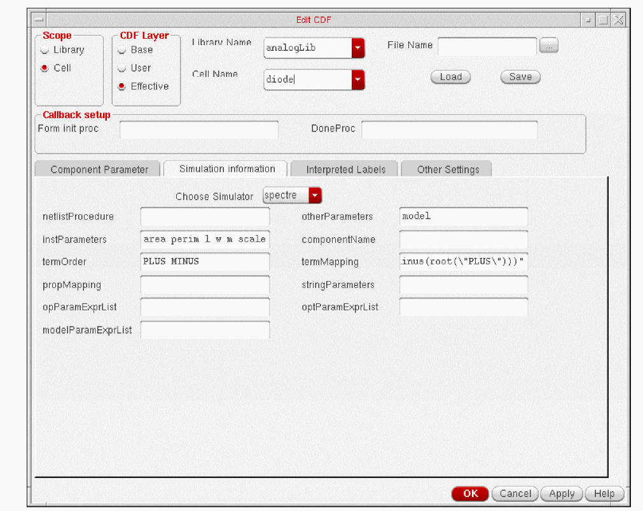
Task: Open the Choose Simulator spectre dropdown
Action: (315, 196)
